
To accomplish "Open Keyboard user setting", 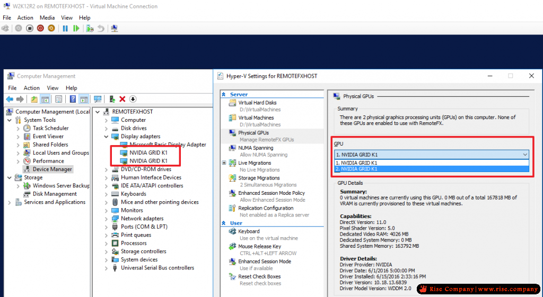I will tap(249, 231).
